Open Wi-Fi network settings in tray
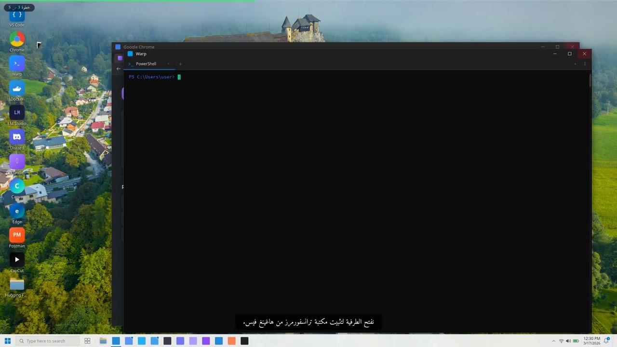 [561, 341]
